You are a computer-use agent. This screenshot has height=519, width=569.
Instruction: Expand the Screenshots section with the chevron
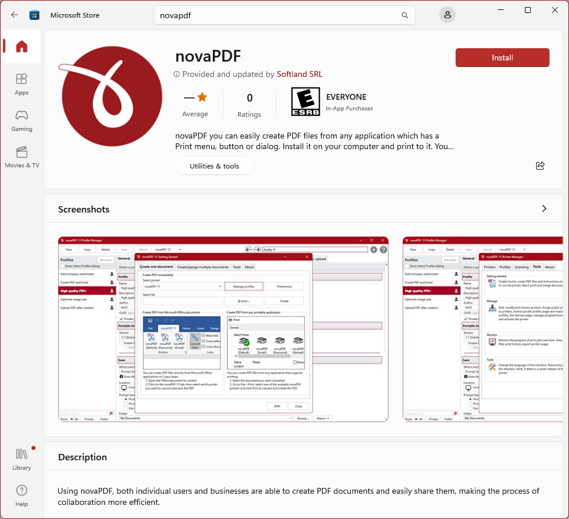tap(544, 209)
